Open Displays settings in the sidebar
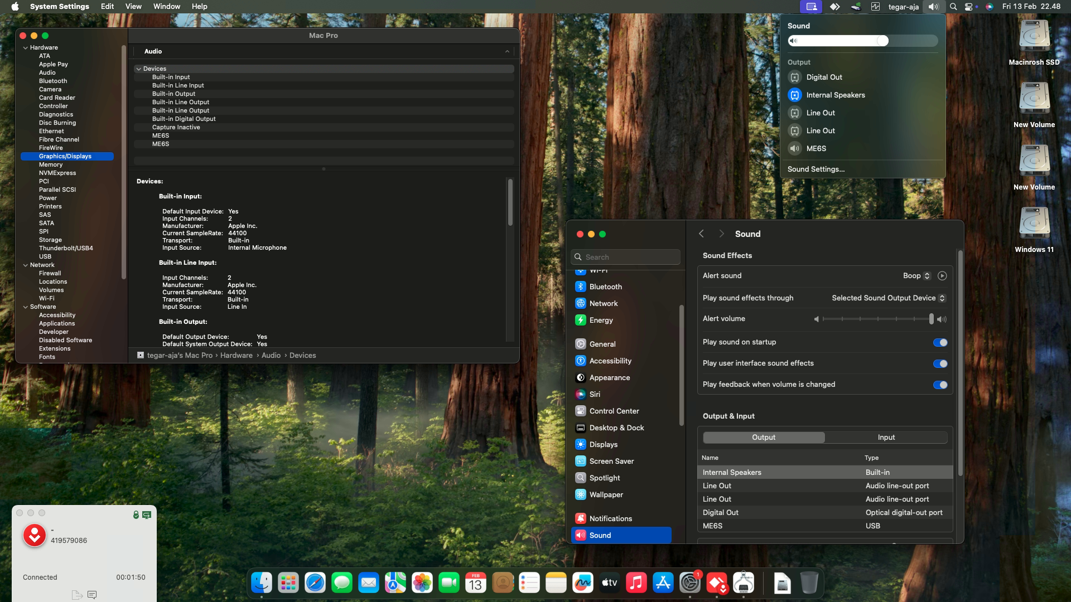Screen dimensions: 1071x602 [621, 444]
